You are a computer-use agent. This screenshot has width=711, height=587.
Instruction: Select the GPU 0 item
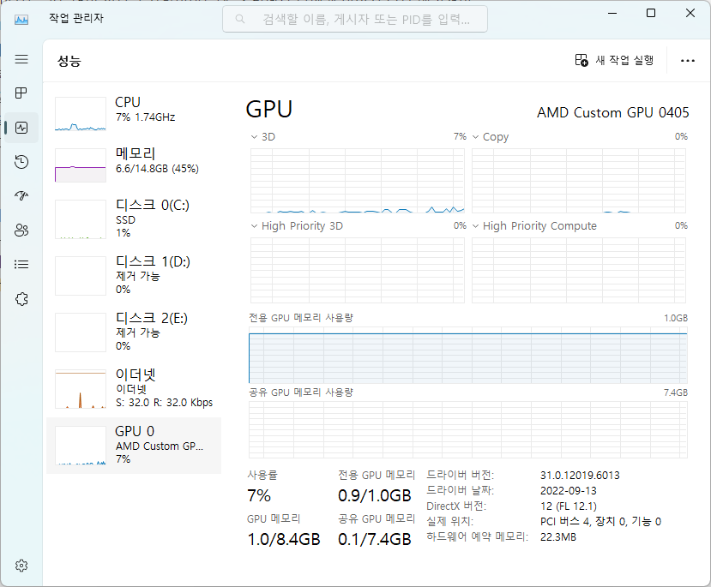coord(134,446)
